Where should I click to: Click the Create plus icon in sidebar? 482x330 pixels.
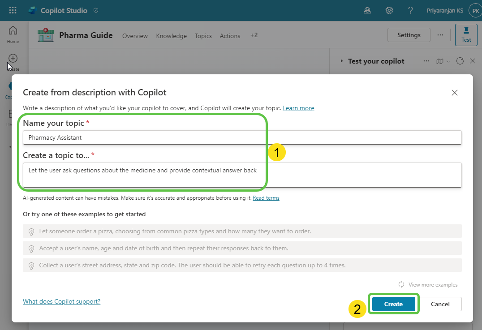click(13, 59)
